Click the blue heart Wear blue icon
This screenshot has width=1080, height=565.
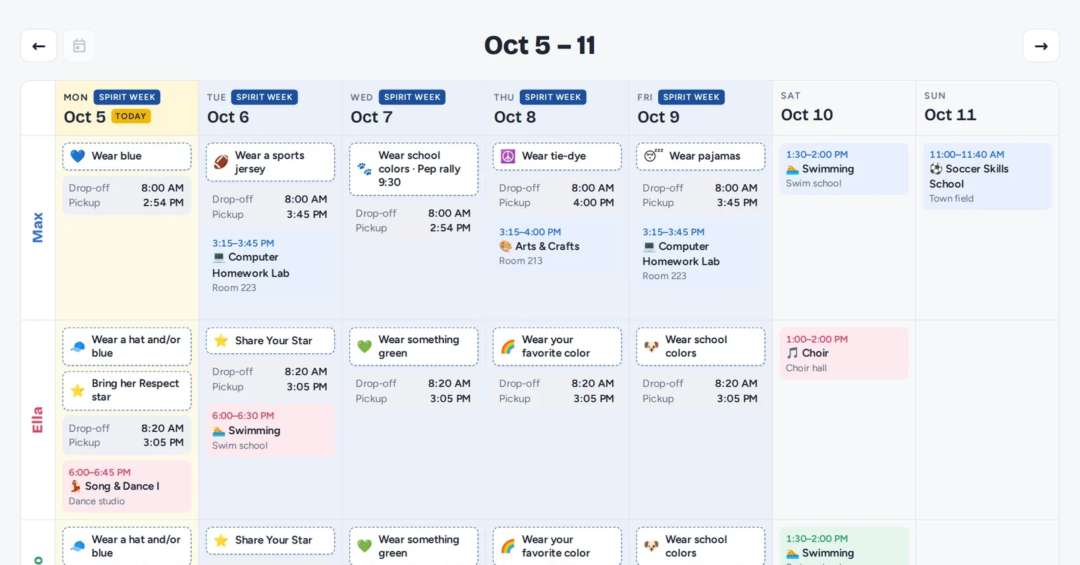[x=78, y=156]
